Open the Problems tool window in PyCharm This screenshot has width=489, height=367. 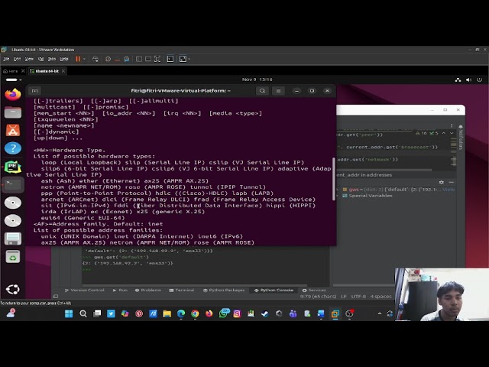click(x=148, y=291)
